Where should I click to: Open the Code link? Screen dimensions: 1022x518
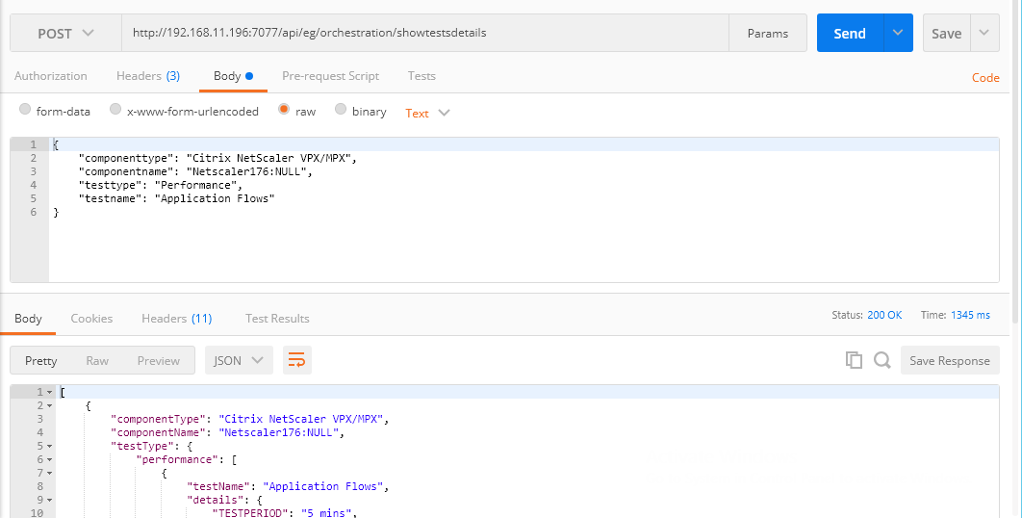pos(985,78)
